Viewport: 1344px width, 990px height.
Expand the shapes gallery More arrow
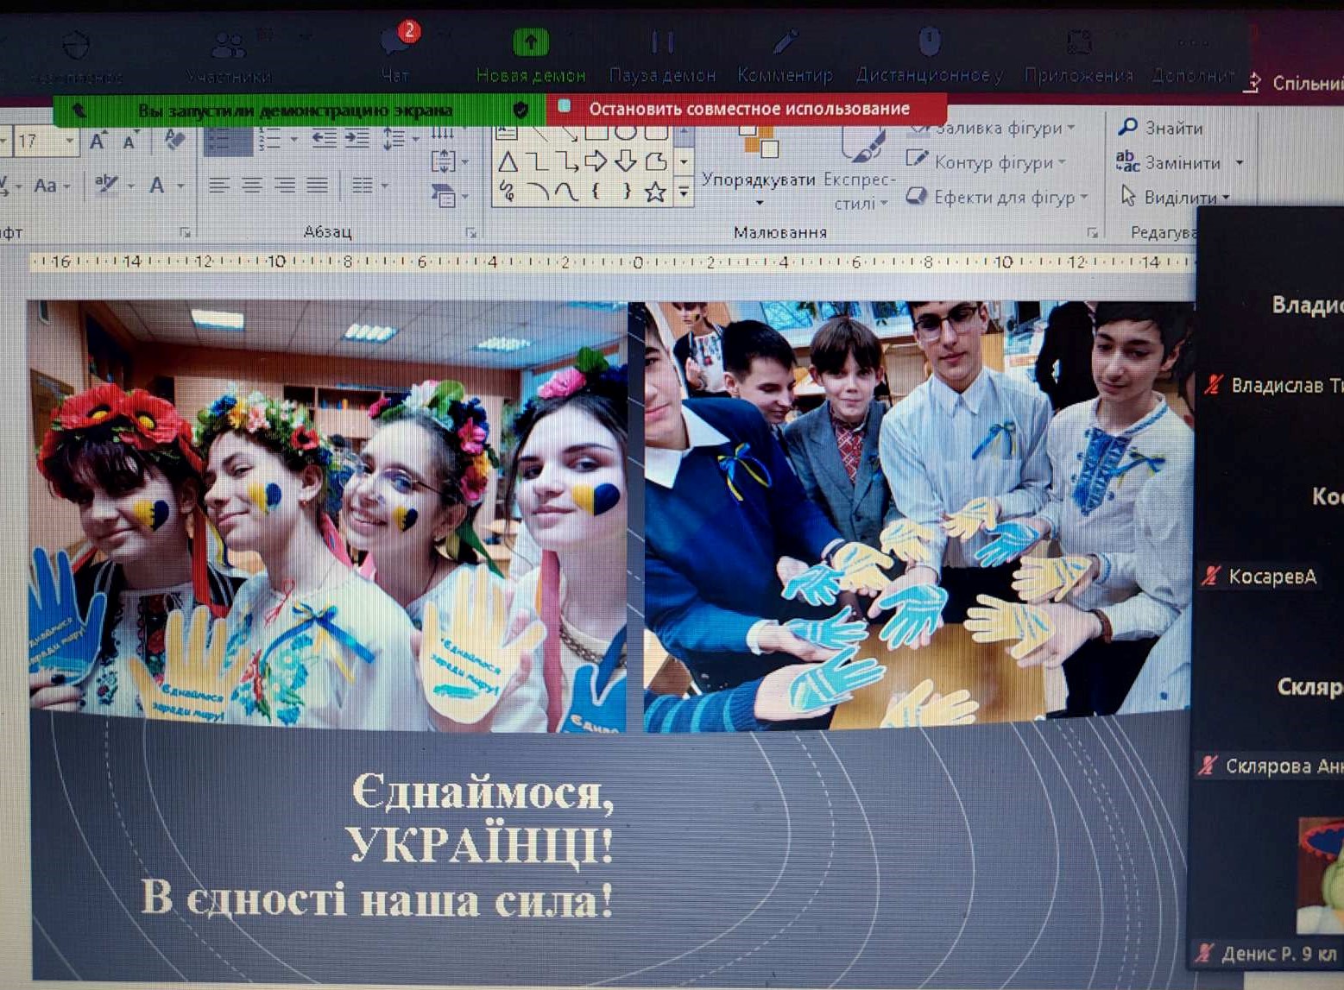(684, 192)
